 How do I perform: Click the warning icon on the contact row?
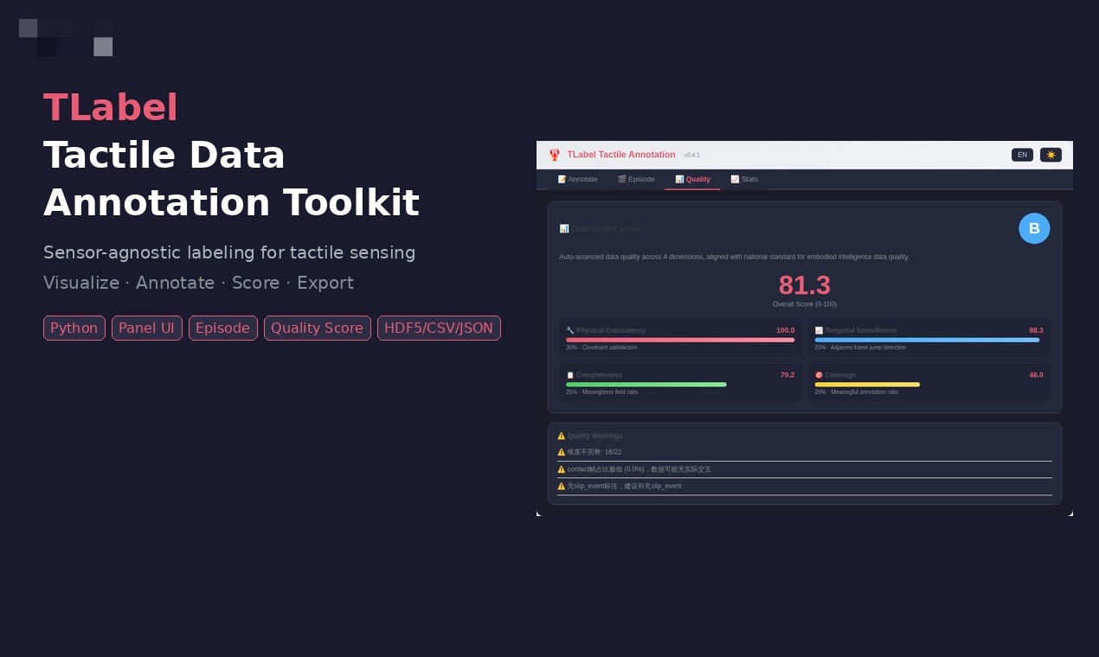pyautogui.click(x=562, y=469)
